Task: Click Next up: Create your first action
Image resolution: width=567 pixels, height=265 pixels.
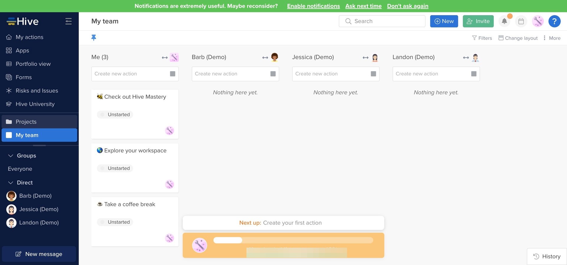Action: click(283, 223)
